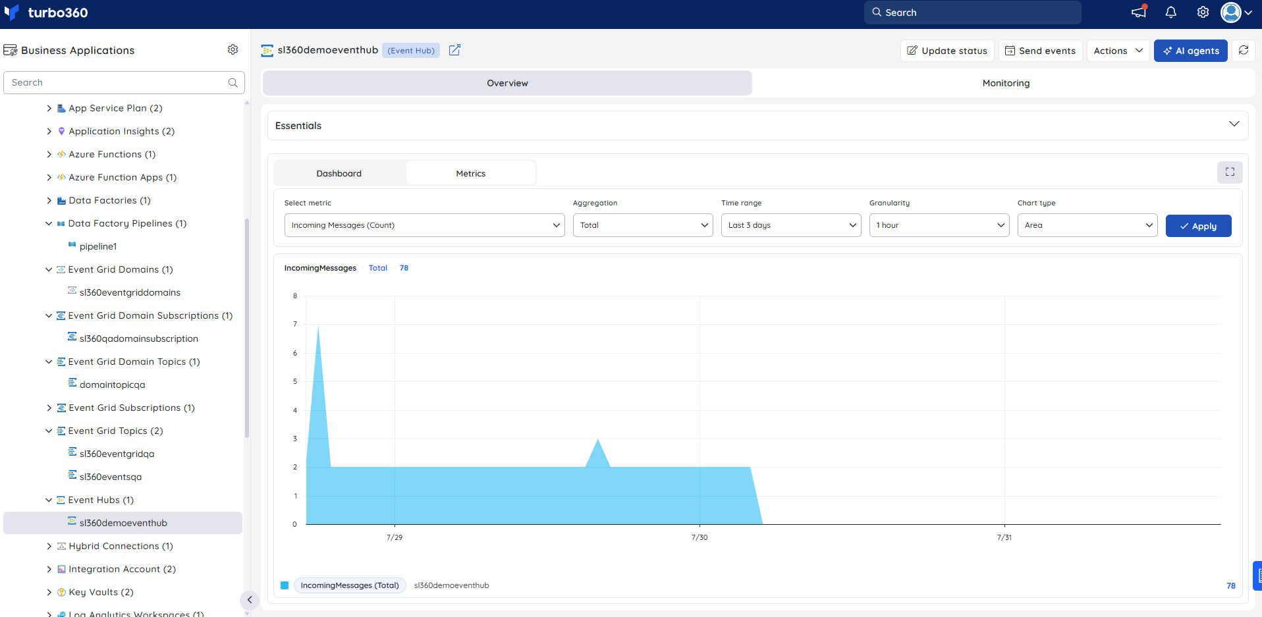Switch to the Dashboard tab

tap(339, 173)
